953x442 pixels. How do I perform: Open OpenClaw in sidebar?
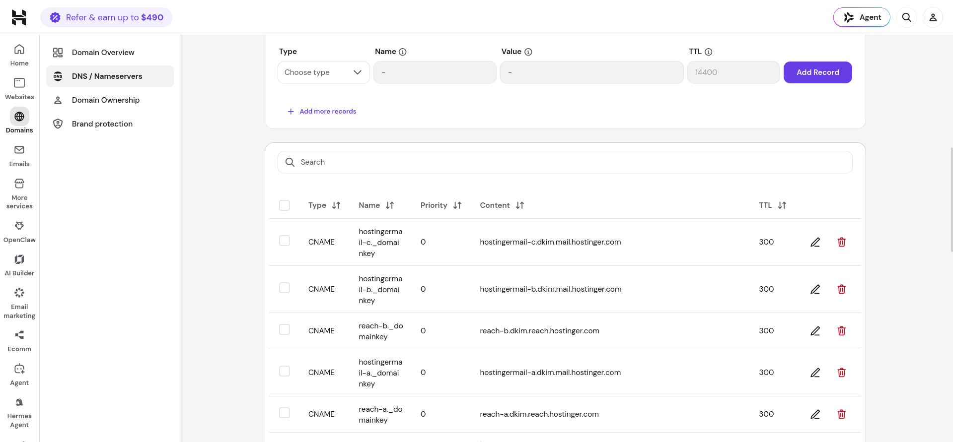(19, 232)
